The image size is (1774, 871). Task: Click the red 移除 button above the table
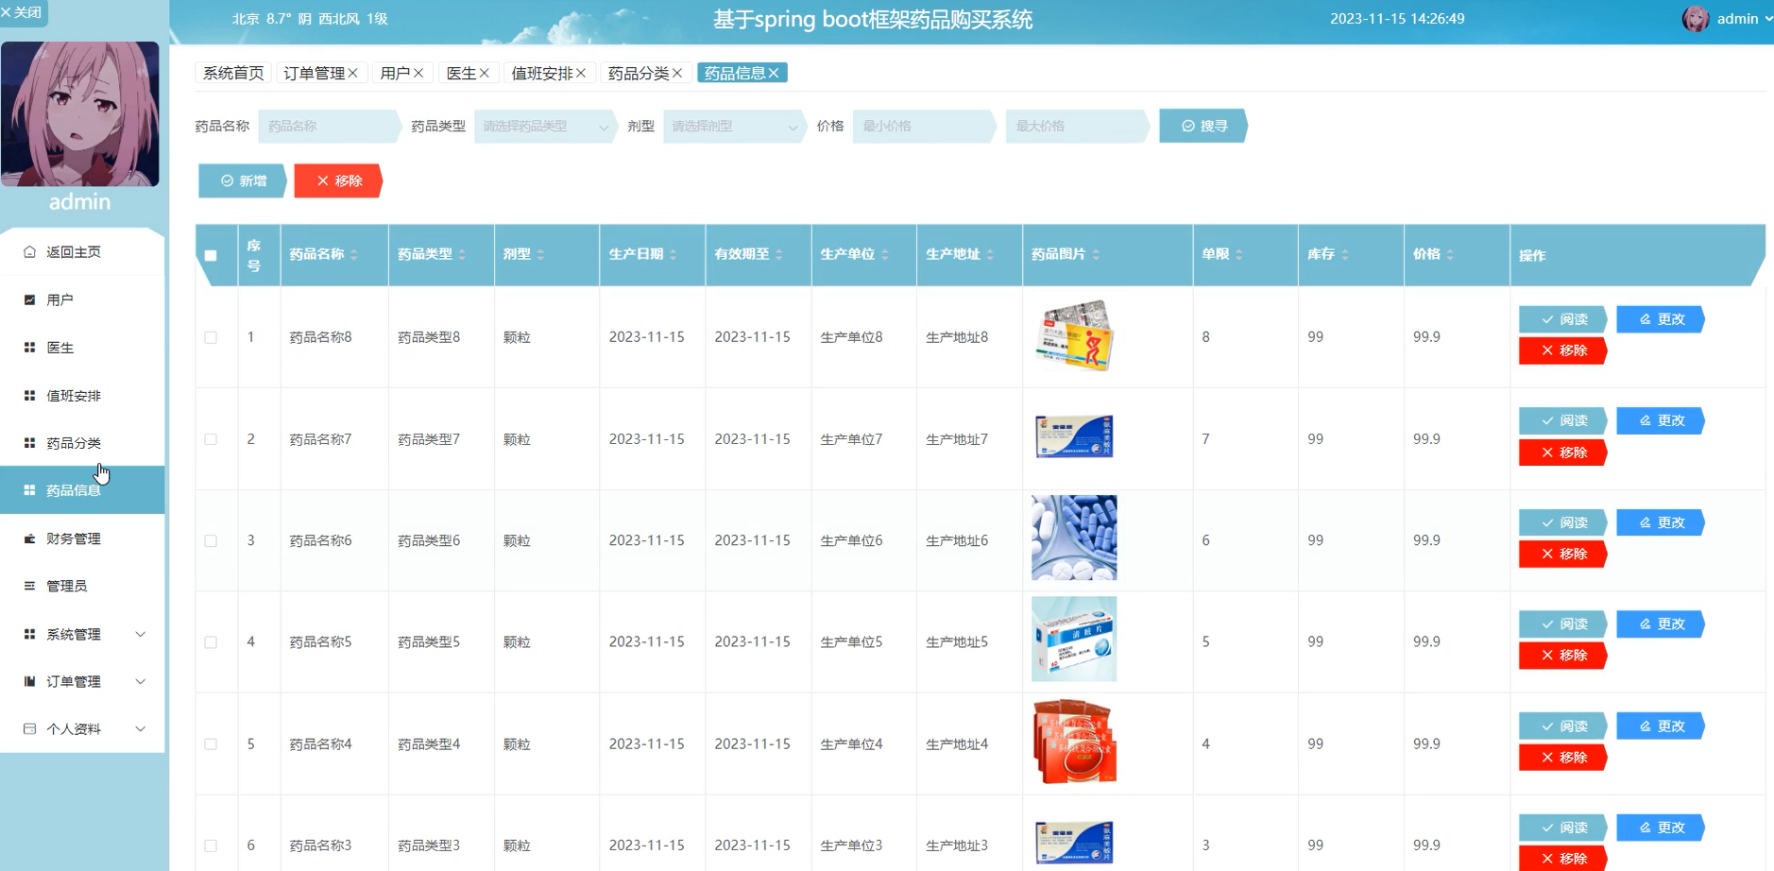[x=338, y=181]
